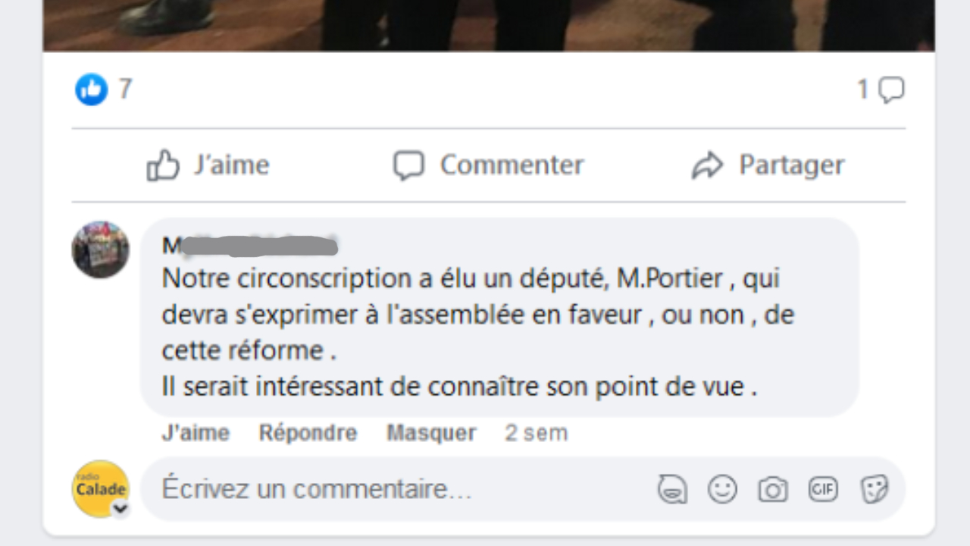Like the comment via J'aime link

tap(196, 433)
